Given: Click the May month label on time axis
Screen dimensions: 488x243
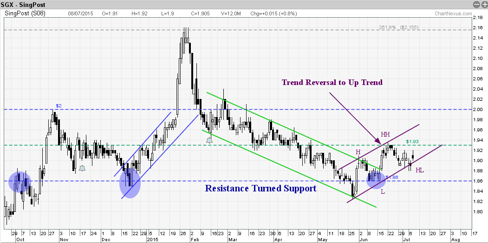Looking at the screenshot, I should [322, 240].
